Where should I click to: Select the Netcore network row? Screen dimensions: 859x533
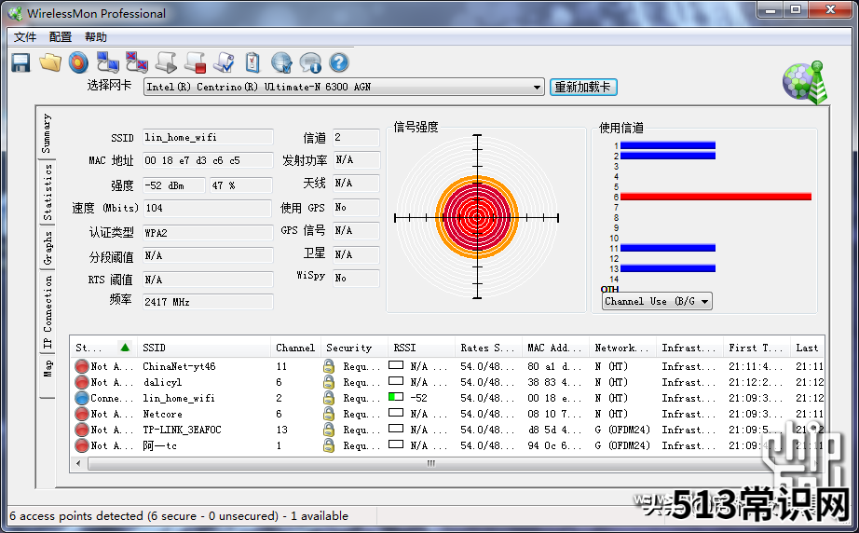(x=447, y=414)
